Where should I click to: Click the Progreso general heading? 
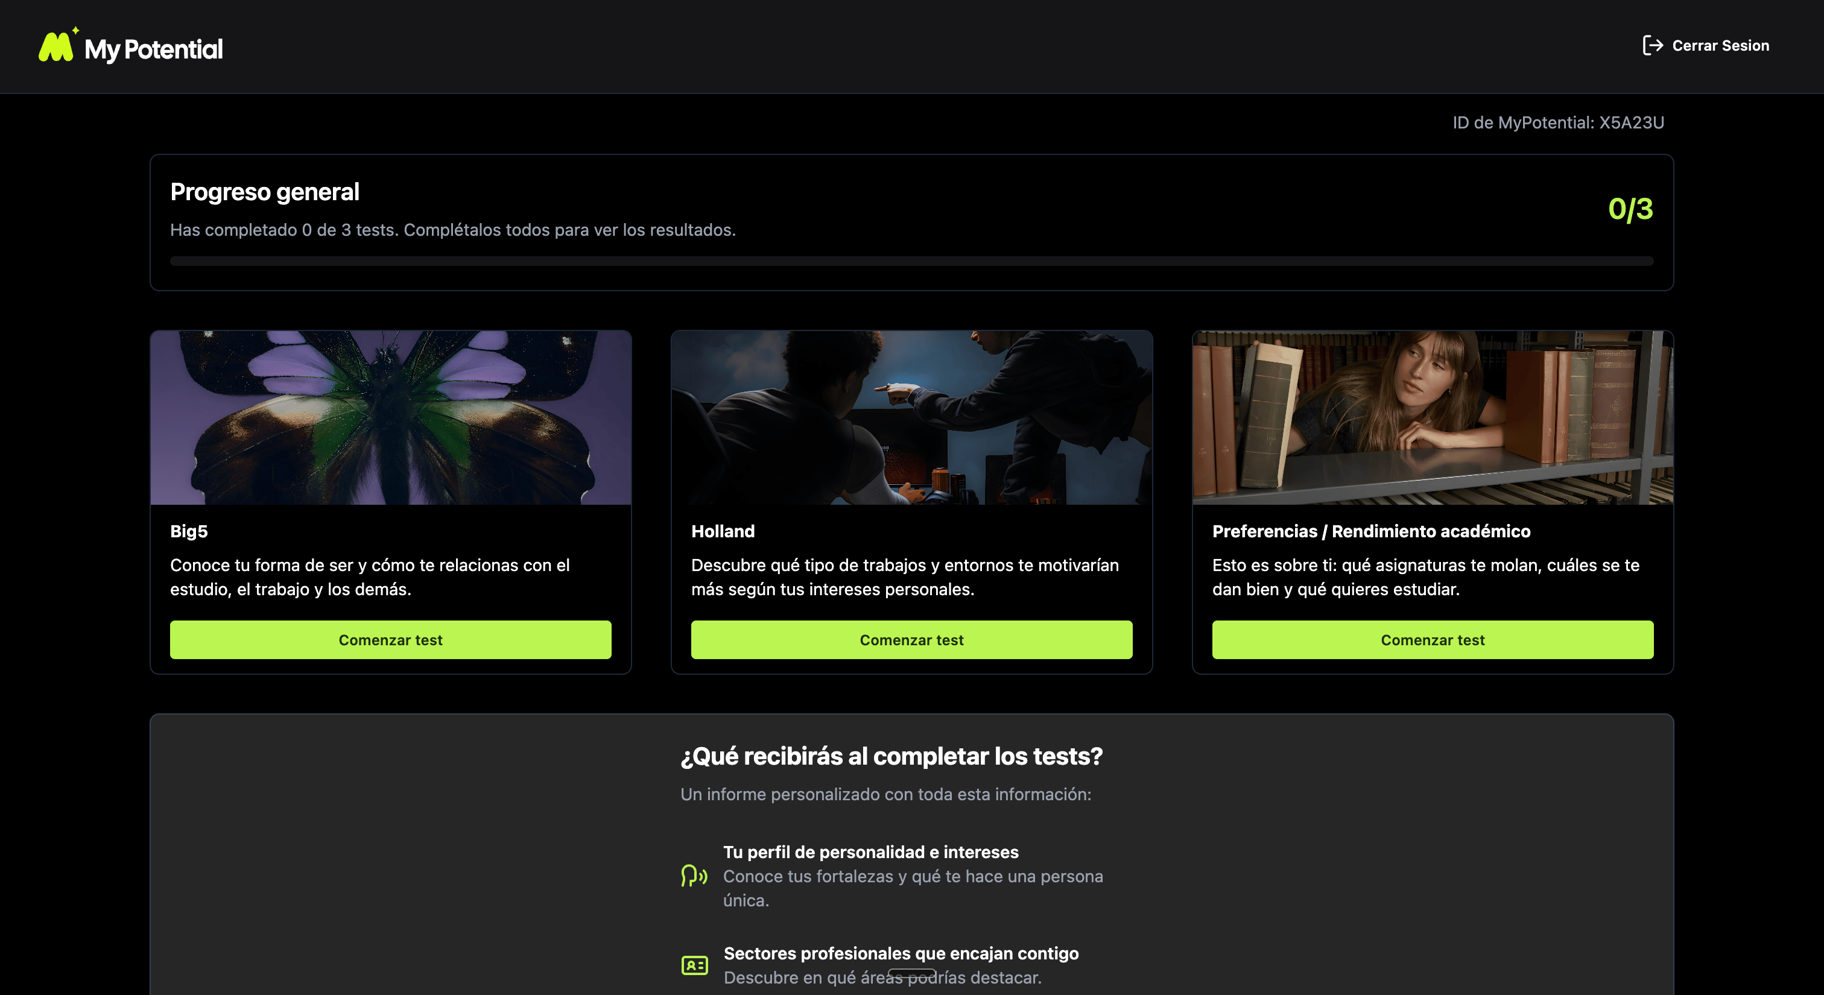click(x=265, y=192)
